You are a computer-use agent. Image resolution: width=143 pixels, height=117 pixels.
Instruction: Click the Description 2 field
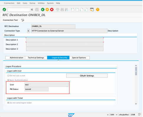click(x=65, y=44)
